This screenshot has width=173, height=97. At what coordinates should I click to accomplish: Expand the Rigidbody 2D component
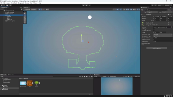coord(141,23)
